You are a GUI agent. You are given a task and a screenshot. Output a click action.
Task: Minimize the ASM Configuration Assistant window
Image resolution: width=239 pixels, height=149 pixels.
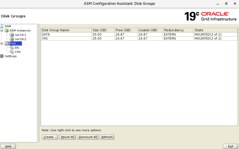tap(218, 4)
